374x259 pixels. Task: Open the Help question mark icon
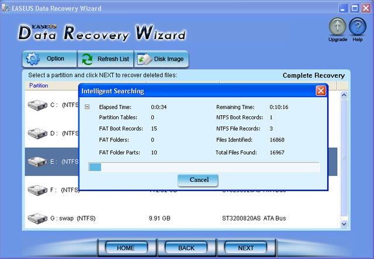click(x=357, y=27)
